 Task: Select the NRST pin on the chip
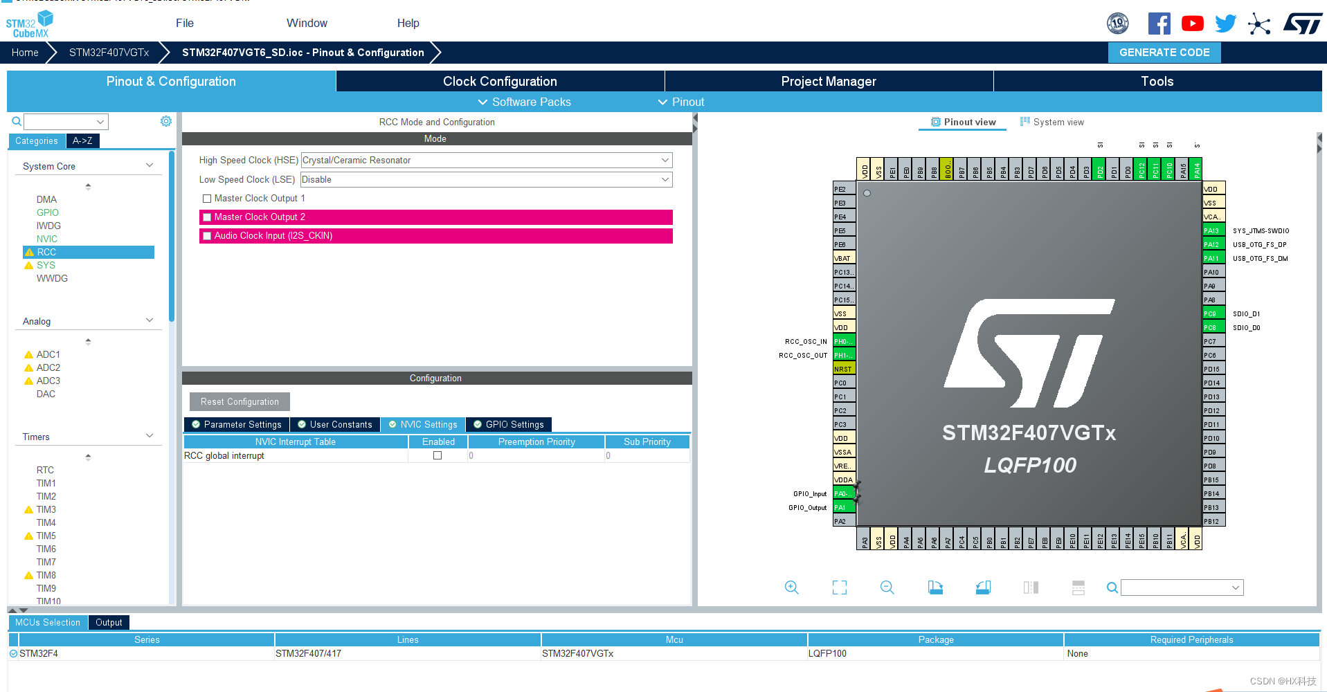[844, 369]
